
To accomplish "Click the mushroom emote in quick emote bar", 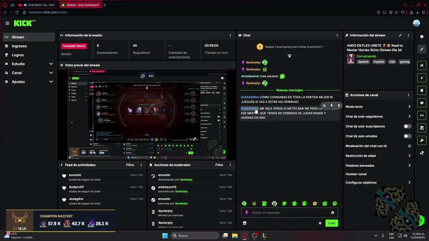I will pyautogui.click(x=315, y=204).
